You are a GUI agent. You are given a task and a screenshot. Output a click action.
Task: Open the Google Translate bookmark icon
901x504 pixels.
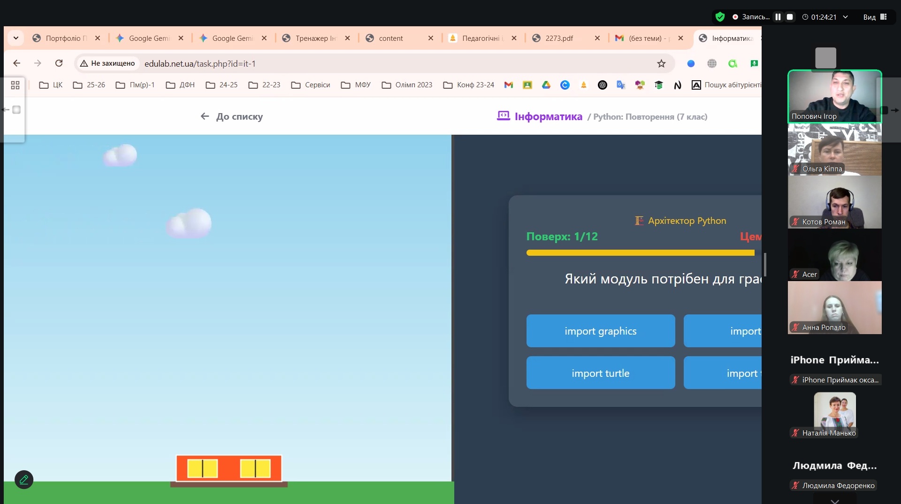tap(621, 85)
